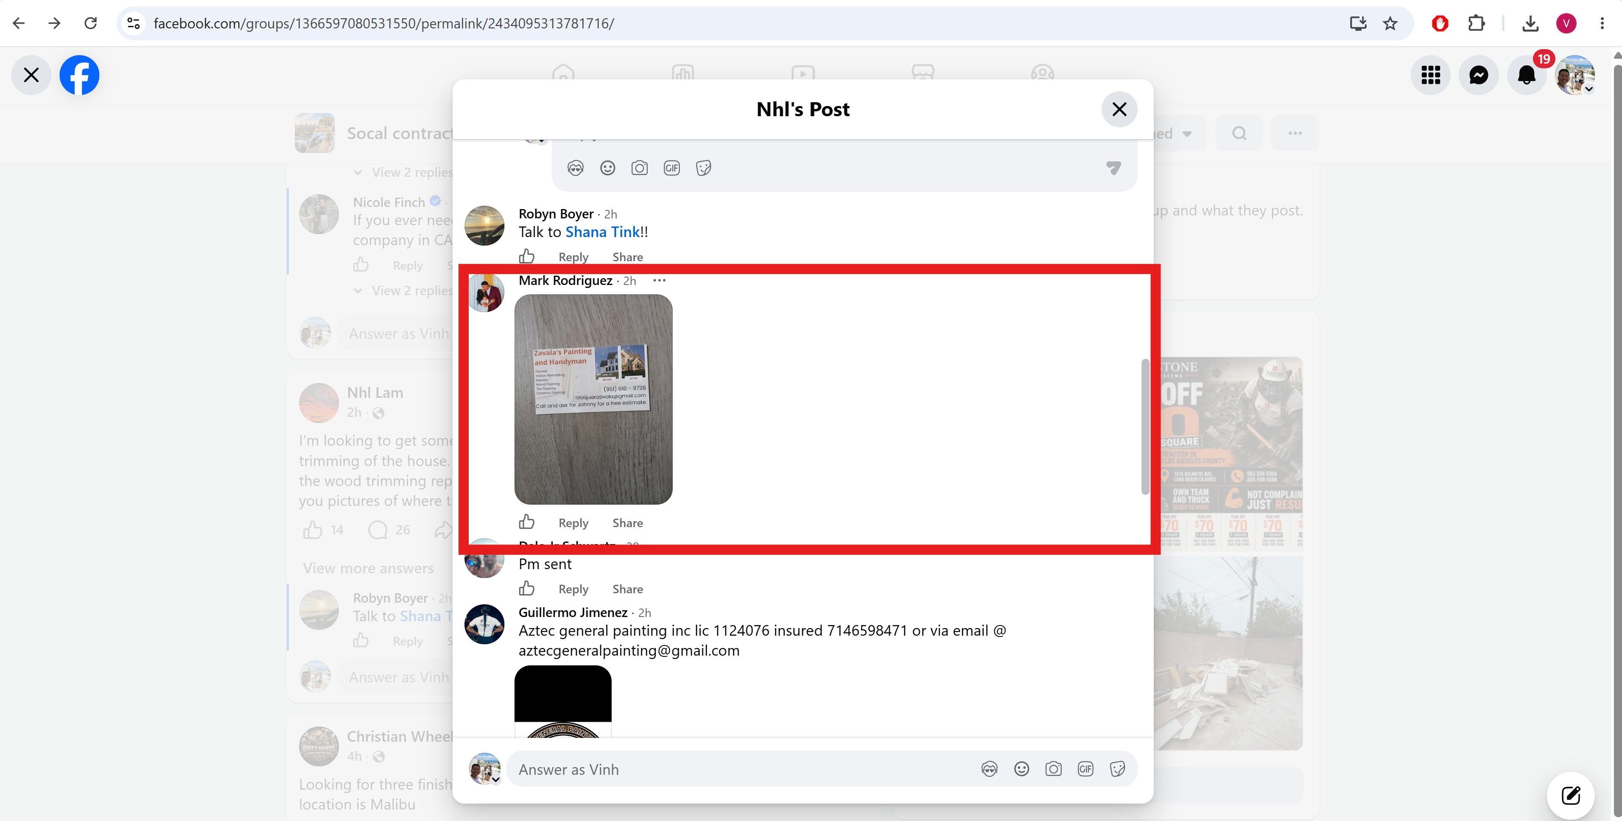Insert emoji in the upper reply box
The height and width of the screenshot is (821, 1622).
(607, 168)
